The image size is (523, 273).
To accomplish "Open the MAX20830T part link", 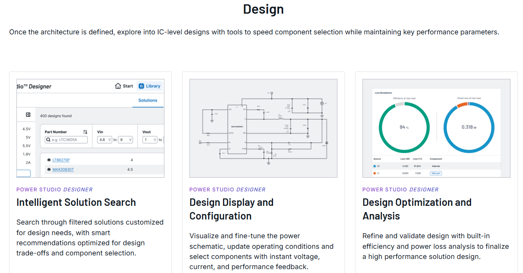I will pyautogui.click(x=63, y=170).
